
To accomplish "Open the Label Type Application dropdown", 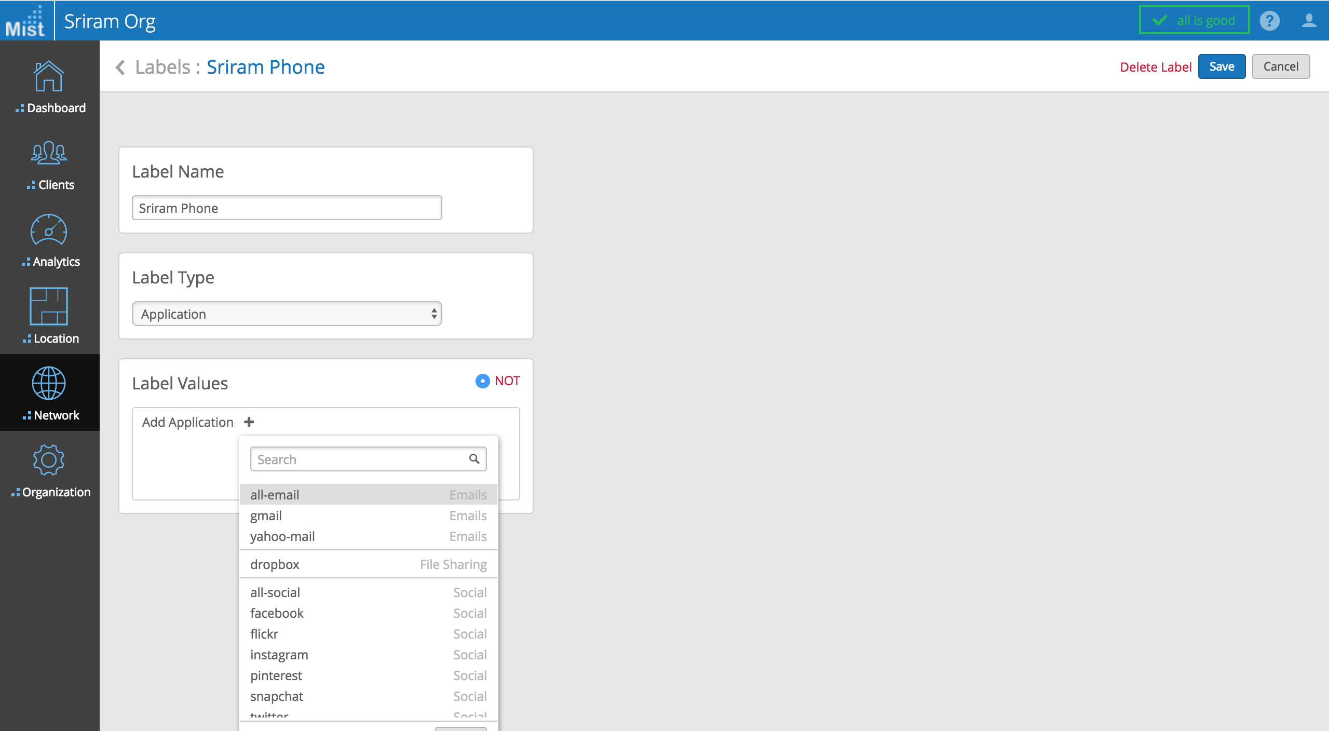I will pos(287,314).
